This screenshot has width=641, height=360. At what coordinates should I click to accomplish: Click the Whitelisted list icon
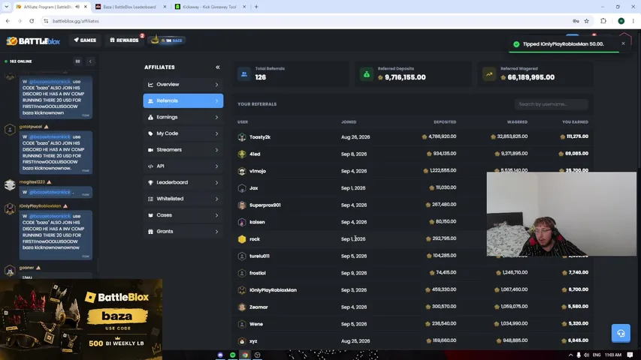150,199
